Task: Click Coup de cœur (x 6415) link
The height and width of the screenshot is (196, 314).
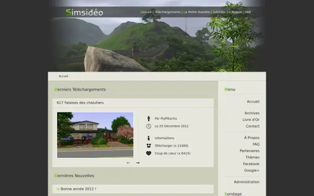Action: coord(172,153)
